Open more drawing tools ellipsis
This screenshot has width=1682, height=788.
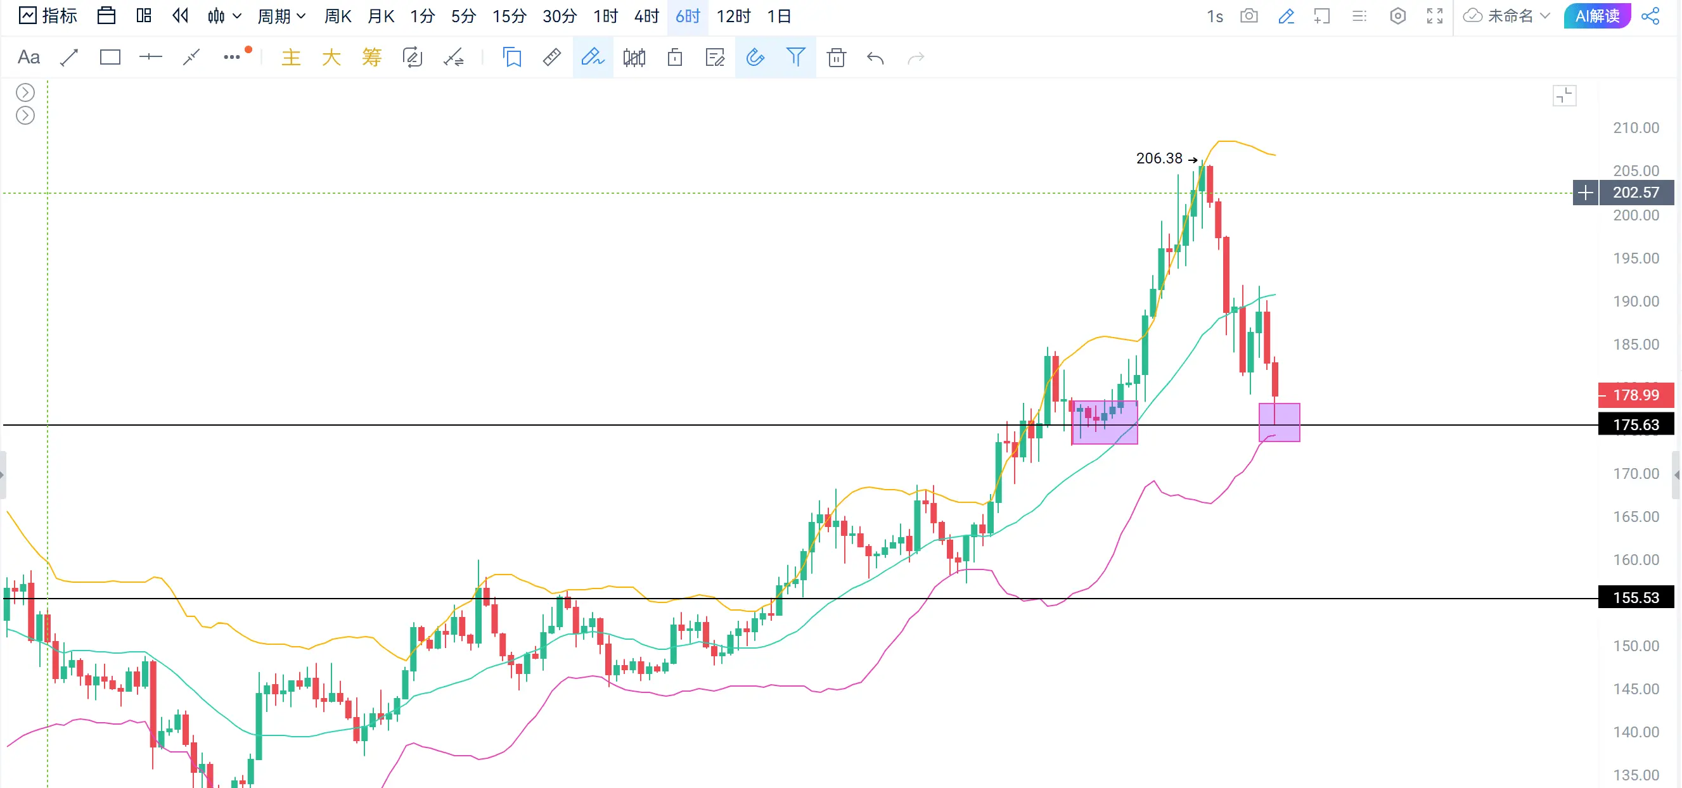232,58
